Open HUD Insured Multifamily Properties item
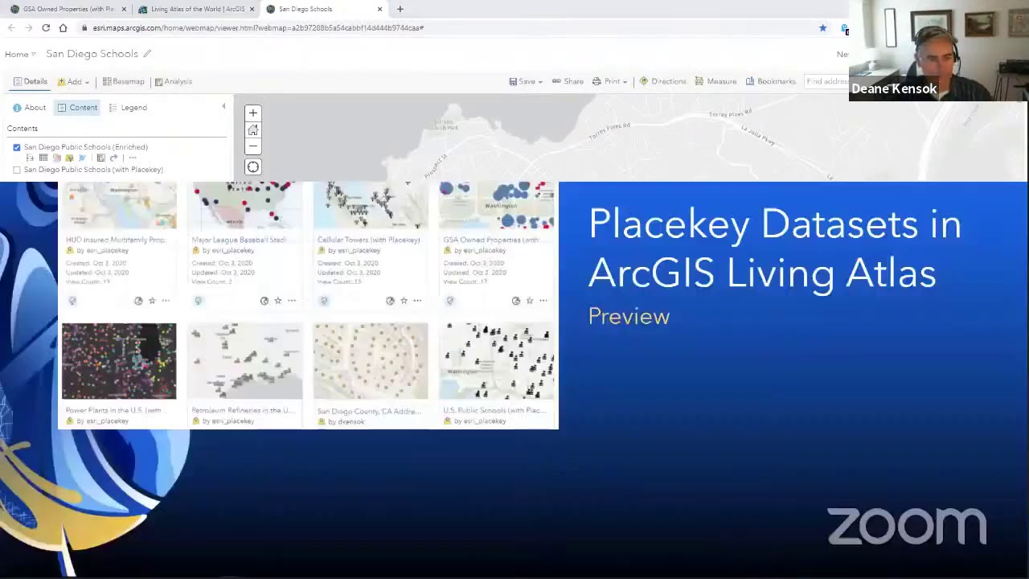This screenshot has width=1029, height=579. coord(116,240)
